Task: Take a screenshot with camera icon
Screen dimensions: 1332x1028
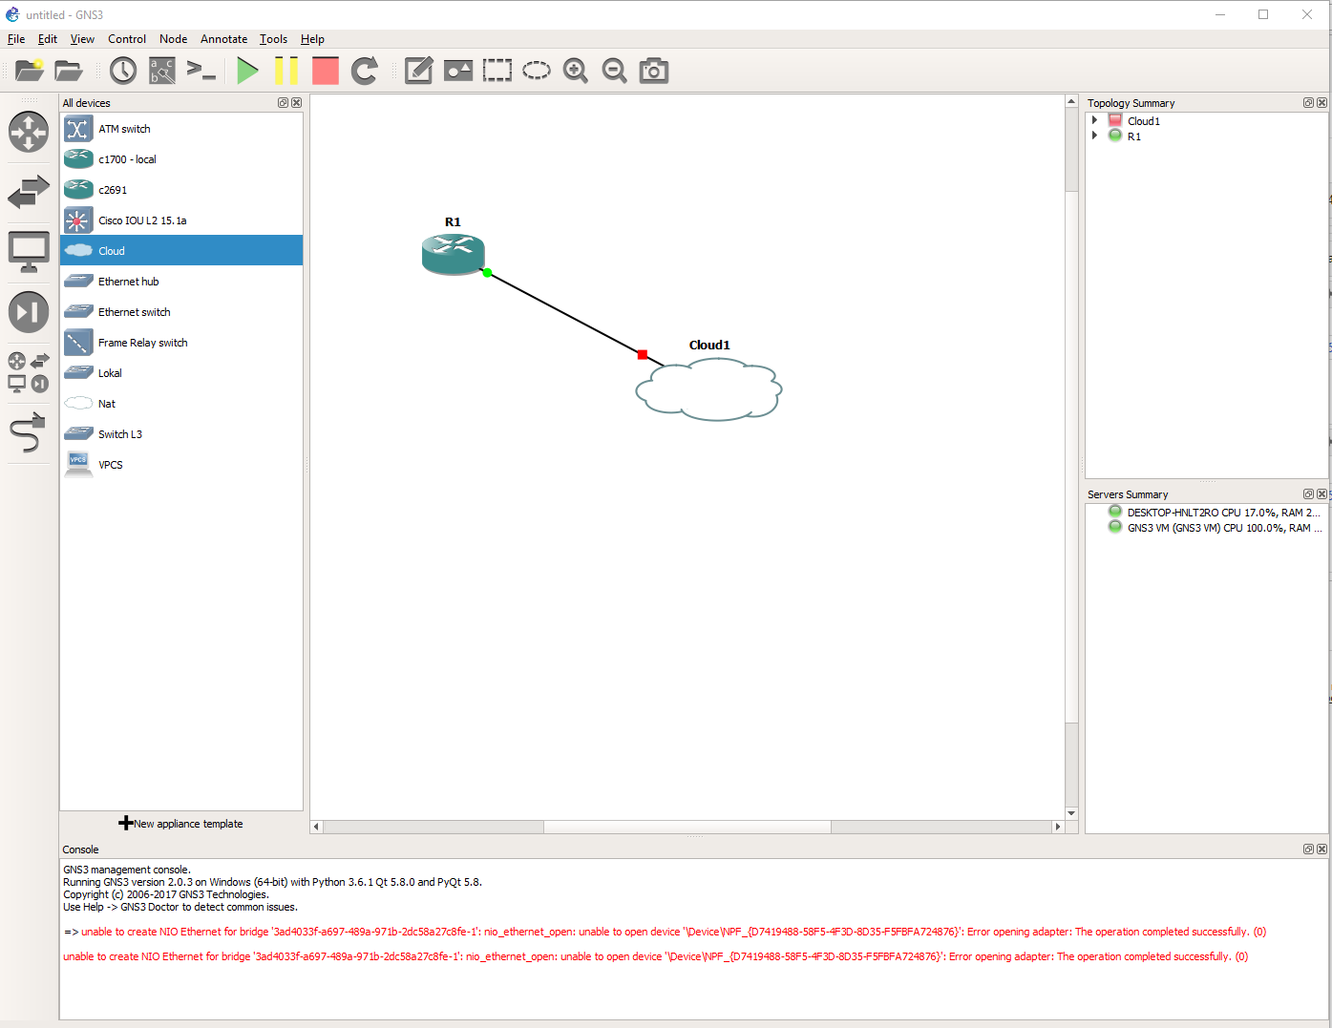Action: (x=654, y=71)
